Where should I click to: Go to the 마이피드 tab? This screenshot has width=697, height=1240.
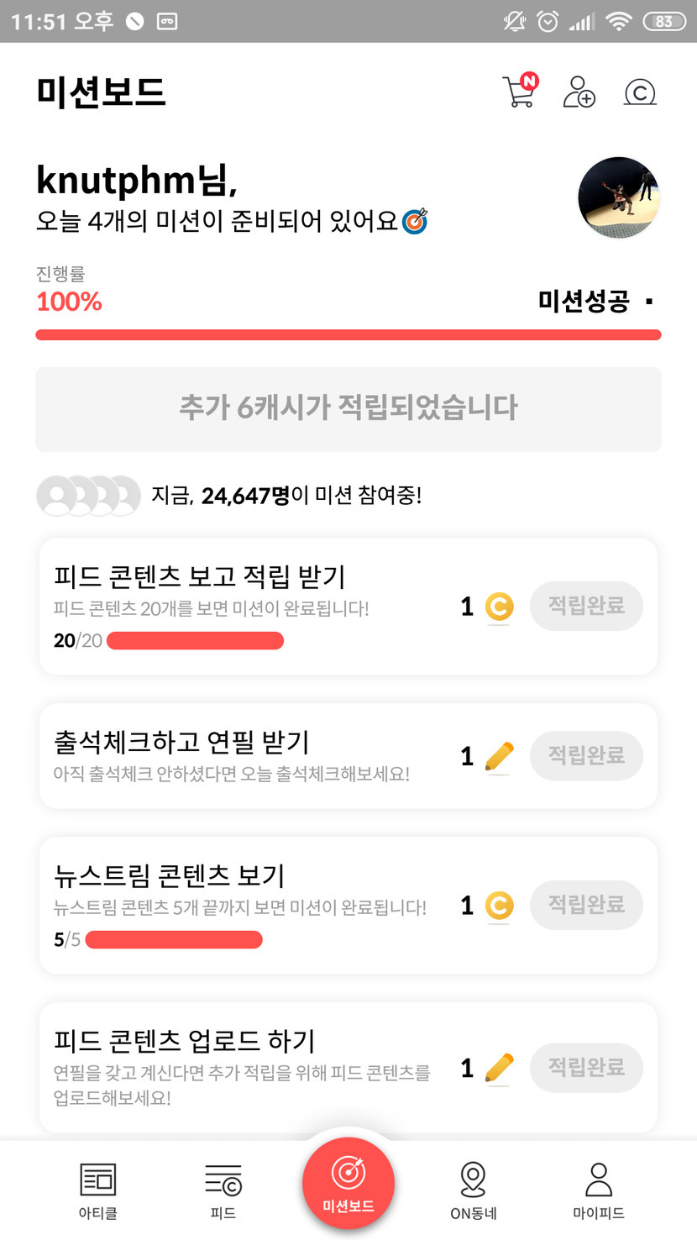click(x=599, y=1190)
